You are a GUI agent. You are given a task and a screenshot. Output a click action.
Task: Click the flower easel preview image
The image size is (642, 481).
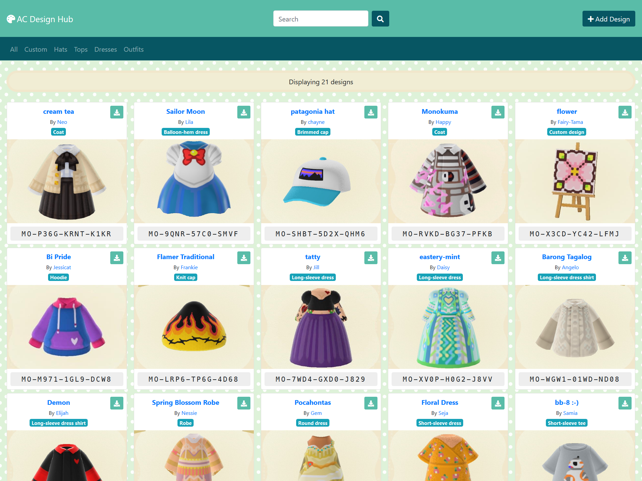tap(575, 181)
